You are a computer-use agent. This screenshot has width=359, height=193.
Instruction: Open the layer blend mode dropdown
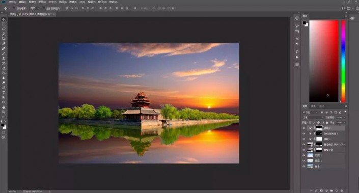coord(313,118)
